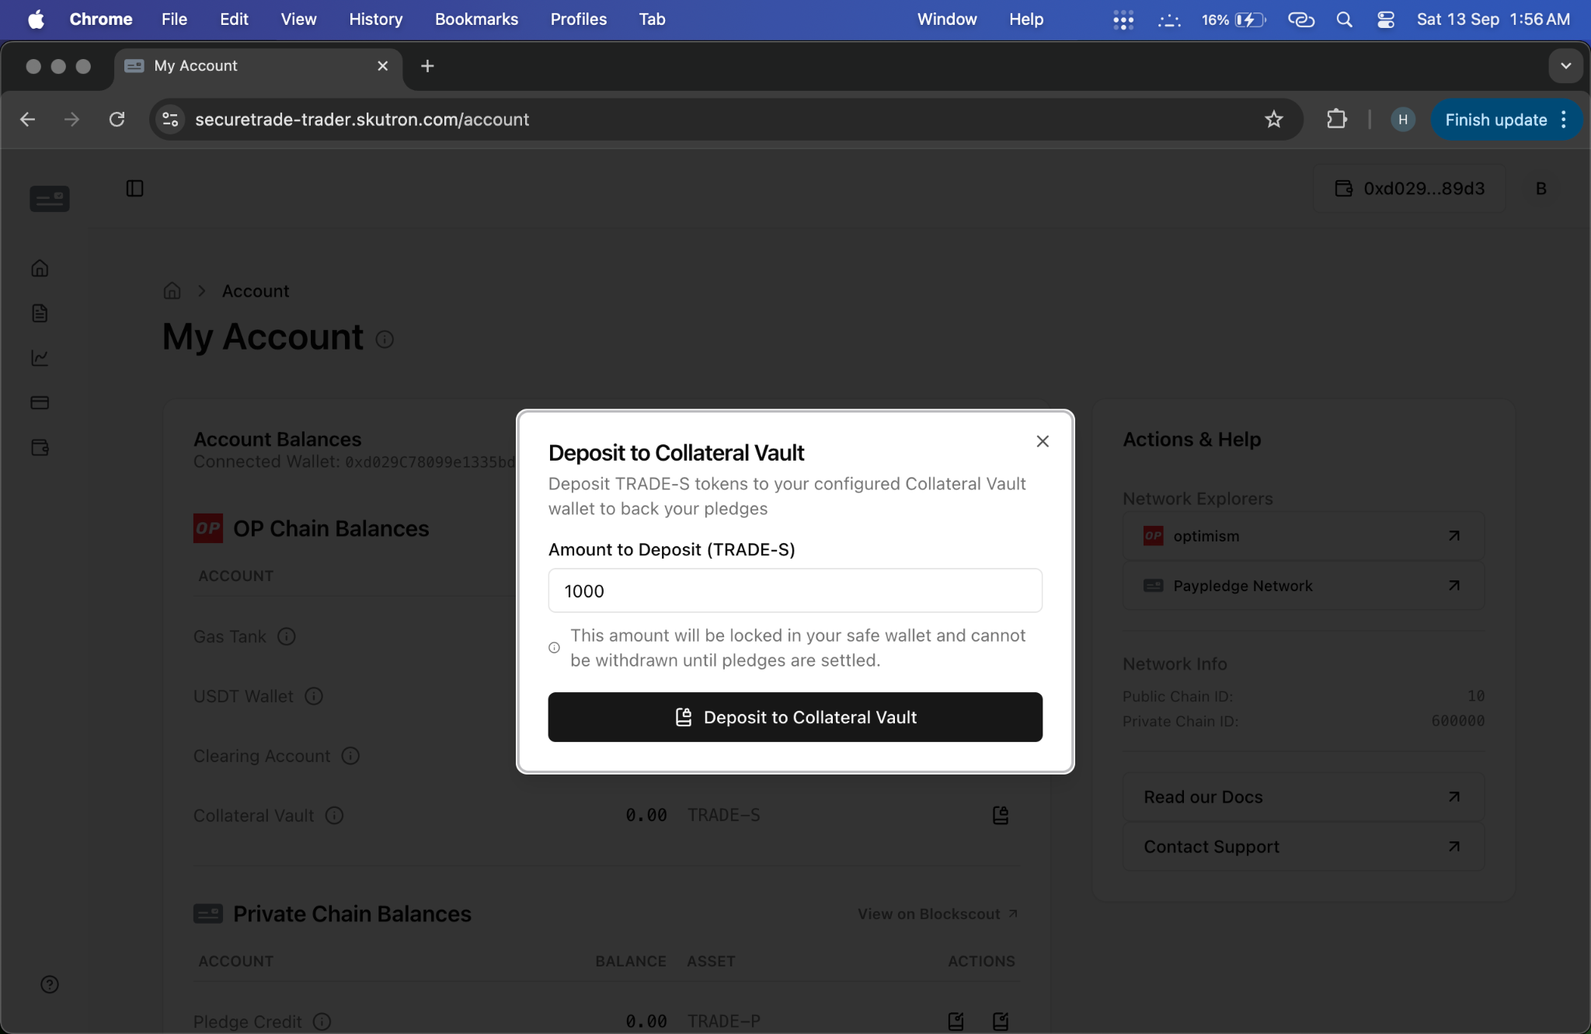1591x1034 pixels.
Task: Click the help question mark in the sidebar
Action: [49, 984]
